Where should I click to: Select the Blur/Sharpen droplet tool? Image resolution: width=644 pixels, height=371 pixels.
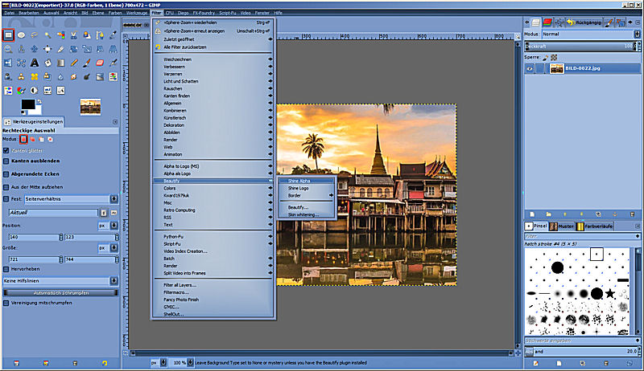click(x=61, y=76)
